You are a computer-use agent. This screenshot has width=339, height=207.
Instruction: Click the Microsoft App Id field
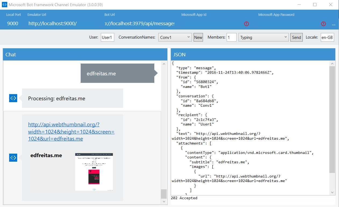pyautogui.click(x=212, y=24)
